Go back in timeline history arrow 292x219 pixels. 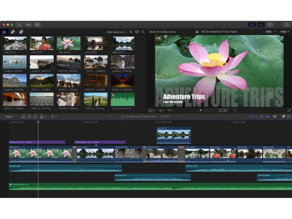pos(110,116)
